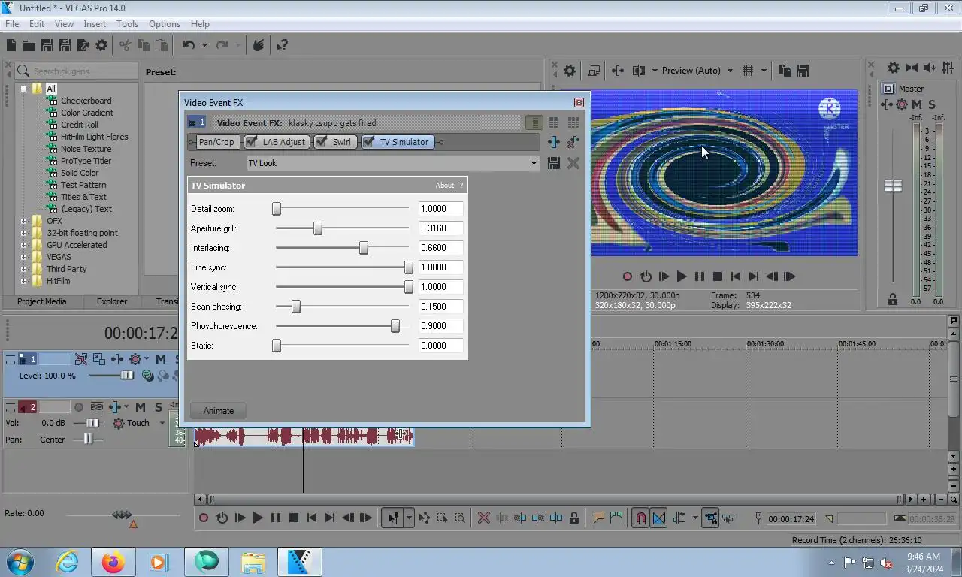Click the What's This help icon
This screenshot has height=577, width=962.
pyautogui.click(x=282, y=45)
